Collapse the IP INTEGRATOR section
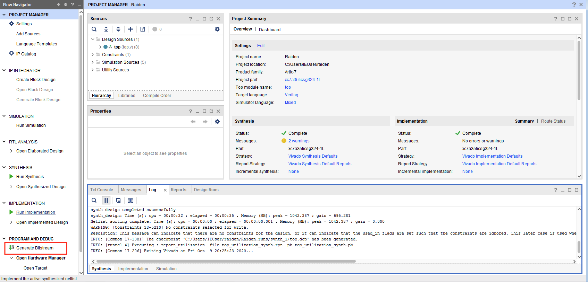Image resolution: width=588 pixels, height=282 pixels. pyautogui.click(x=4, y=70)
